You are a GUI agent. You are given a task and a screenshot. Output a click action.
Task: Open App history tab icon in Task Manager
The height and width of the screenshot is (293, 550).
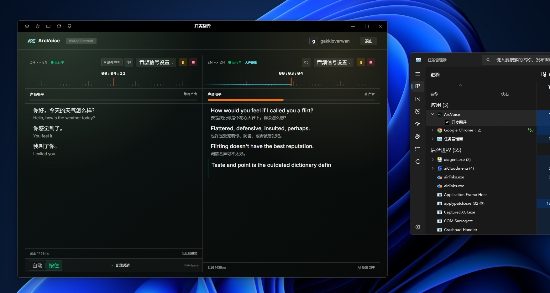click(418, 111)
